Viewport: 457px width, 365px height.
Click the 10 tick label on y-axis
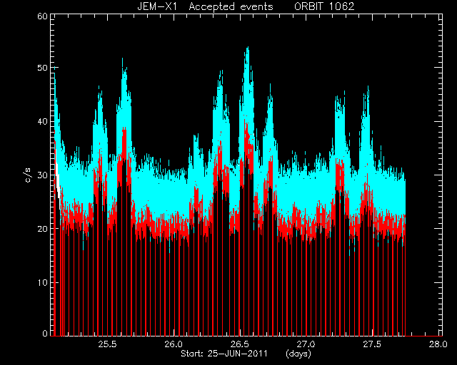(43, 282)
